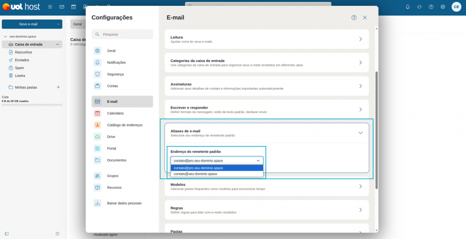Image resolution: width=466 pixels, height=239 pixels.
Task: Open Notificações settings section
Action: (x=122, y=62)
